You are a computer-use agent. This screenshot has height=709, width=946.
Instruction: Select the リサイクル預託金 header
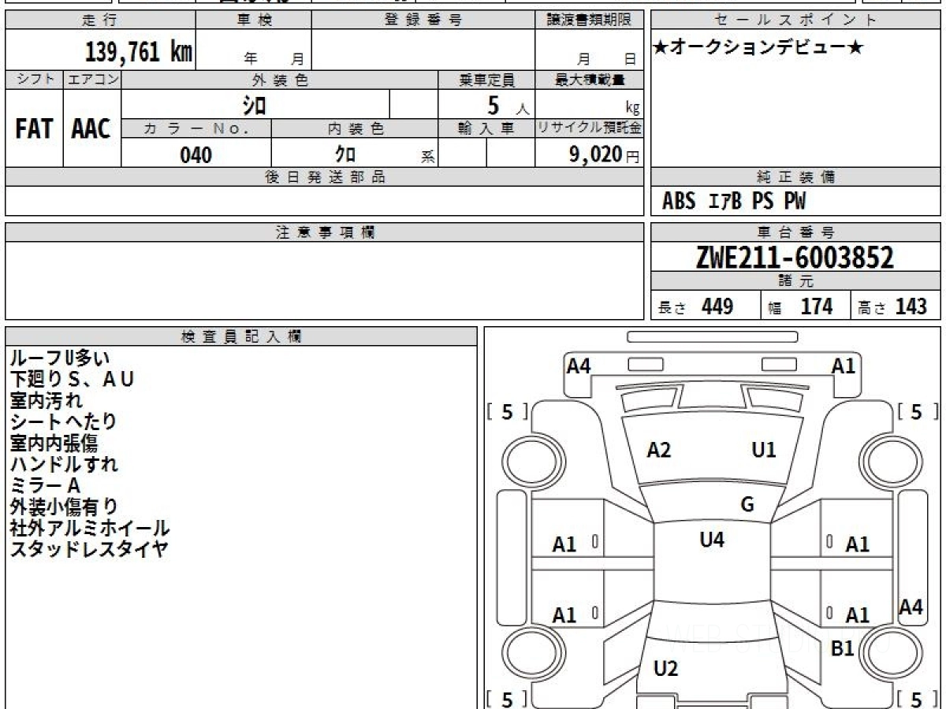[x=590, y=129]
